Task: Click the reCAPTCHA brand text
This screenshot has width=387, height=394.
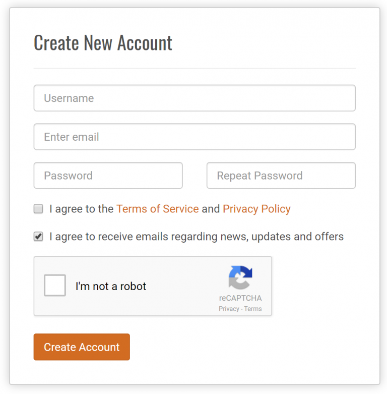Action: 240,298
